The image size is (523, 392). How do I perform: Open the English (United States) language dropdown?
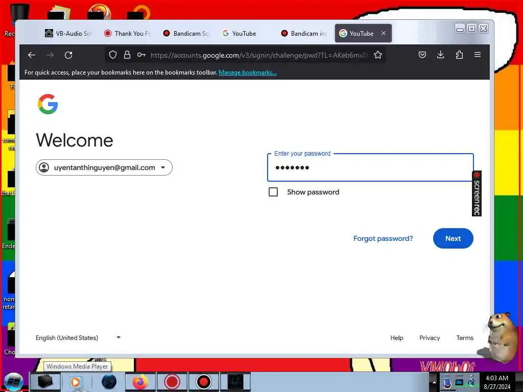click(78, 338)
